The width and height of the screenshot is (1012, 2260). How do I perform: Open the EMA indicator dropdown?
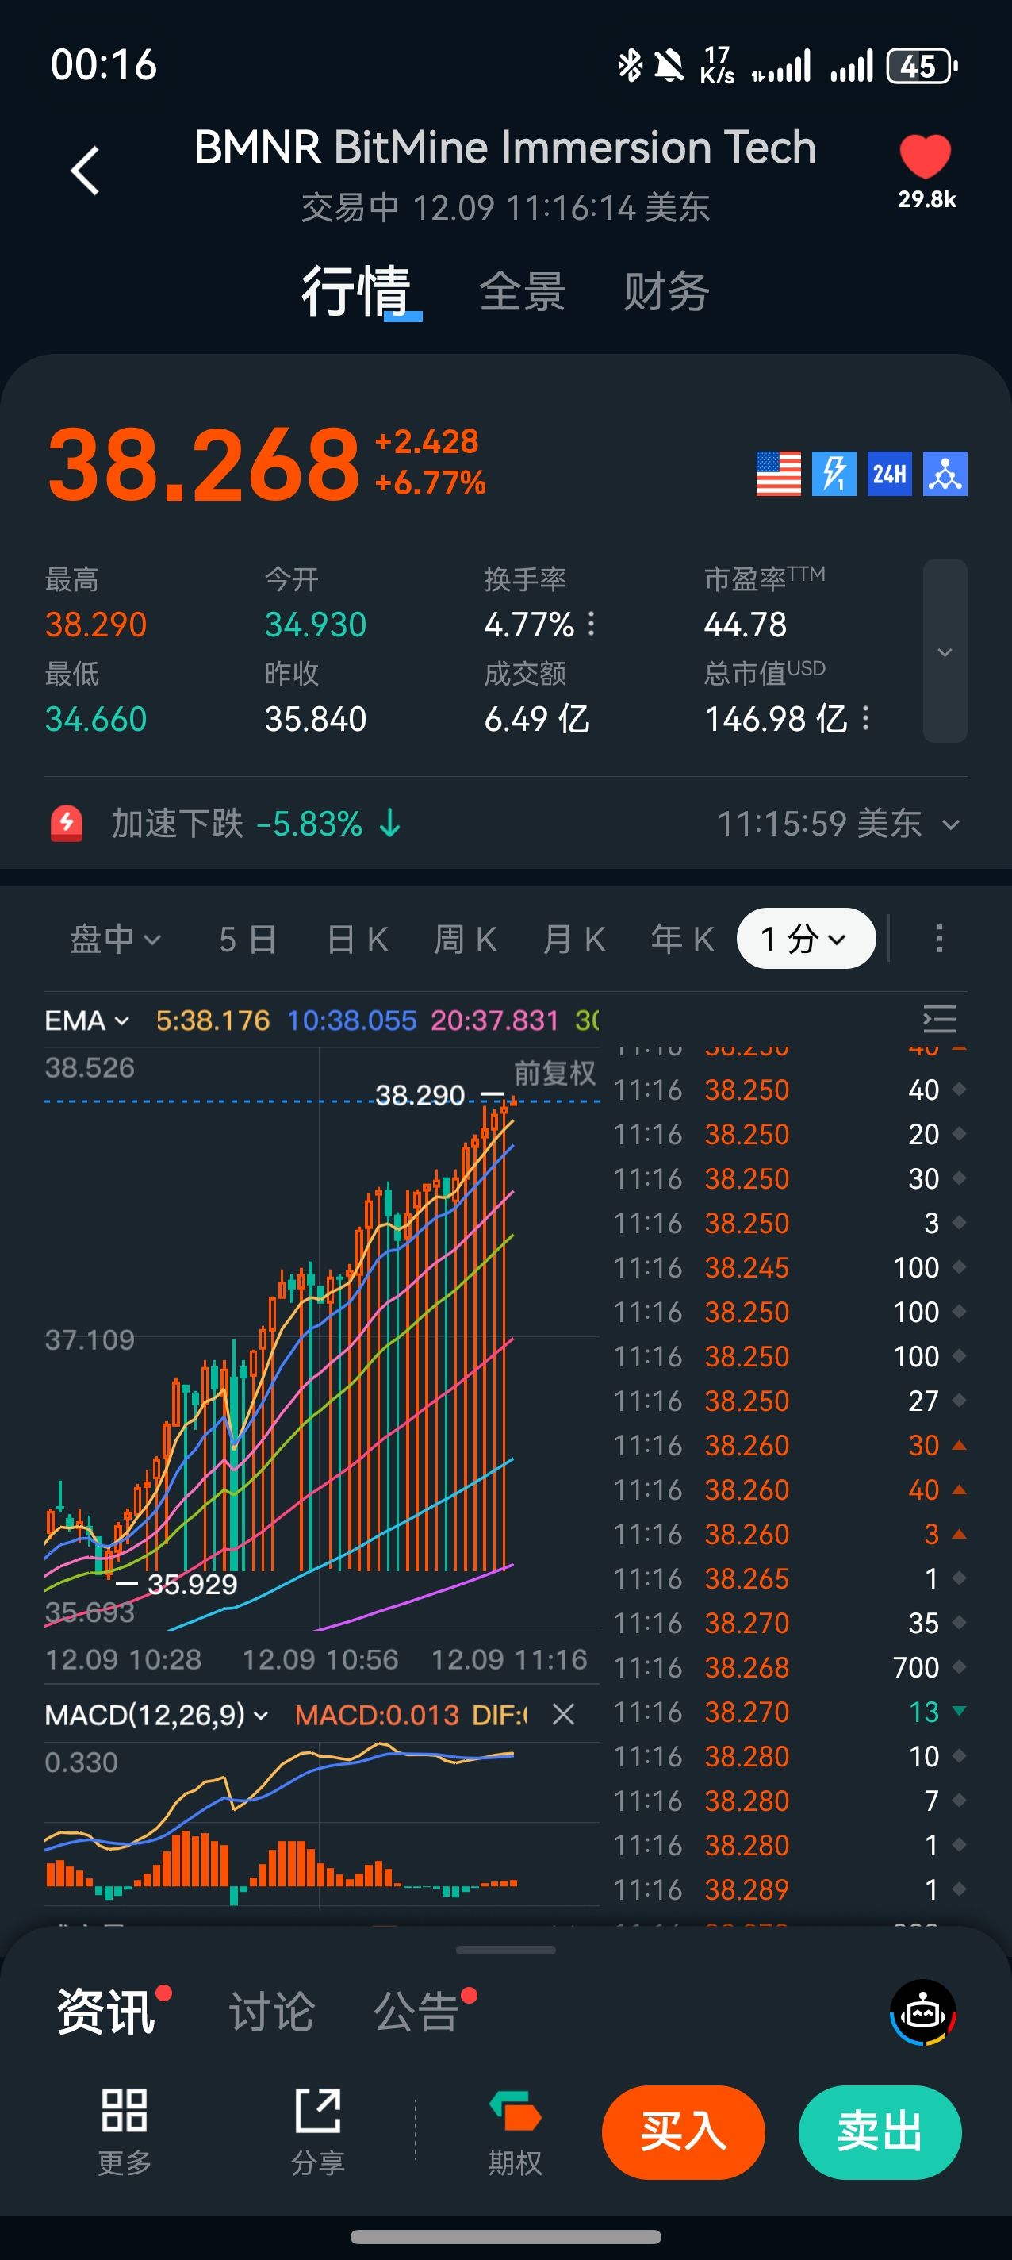[86, 1020]
